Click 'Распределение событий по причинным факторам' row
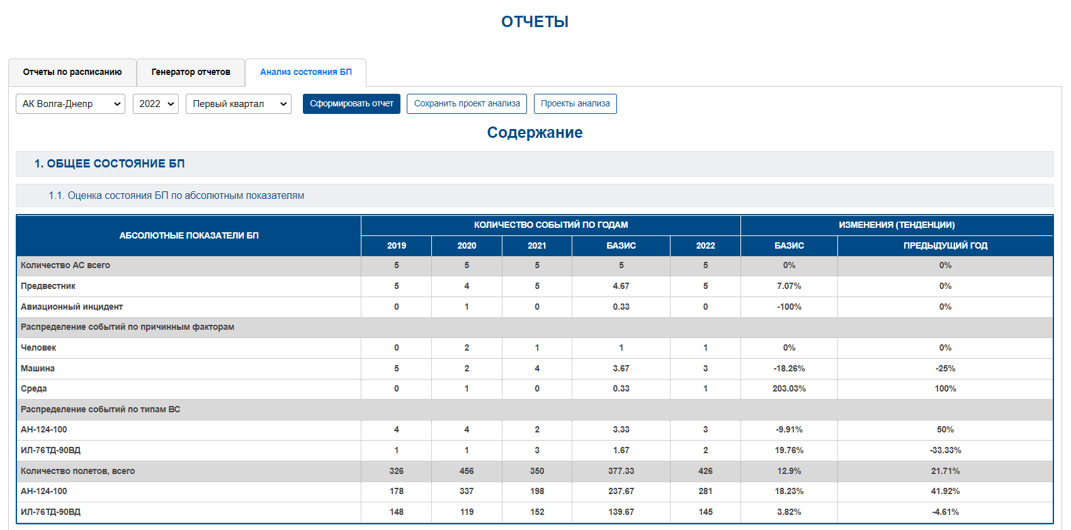 pyautogui.click(x=535, y=327)
